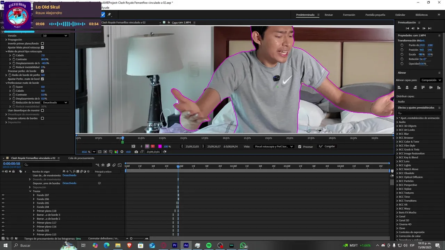Step forward one frame in preview
Image resolution: width=445 pixels, height=250 pixels.
[x=424, y=28]
